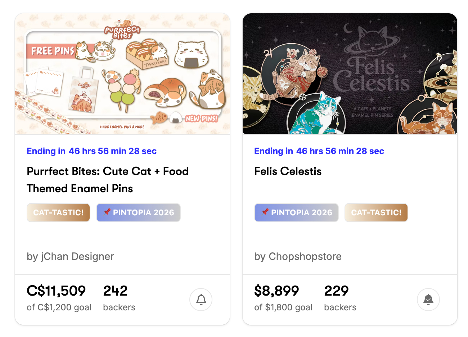The height and width of the screenshot is (337, 468).
Task: Select the CAT-TASTIC! tag under Purrfect Bites
Action: click(58, 212)
